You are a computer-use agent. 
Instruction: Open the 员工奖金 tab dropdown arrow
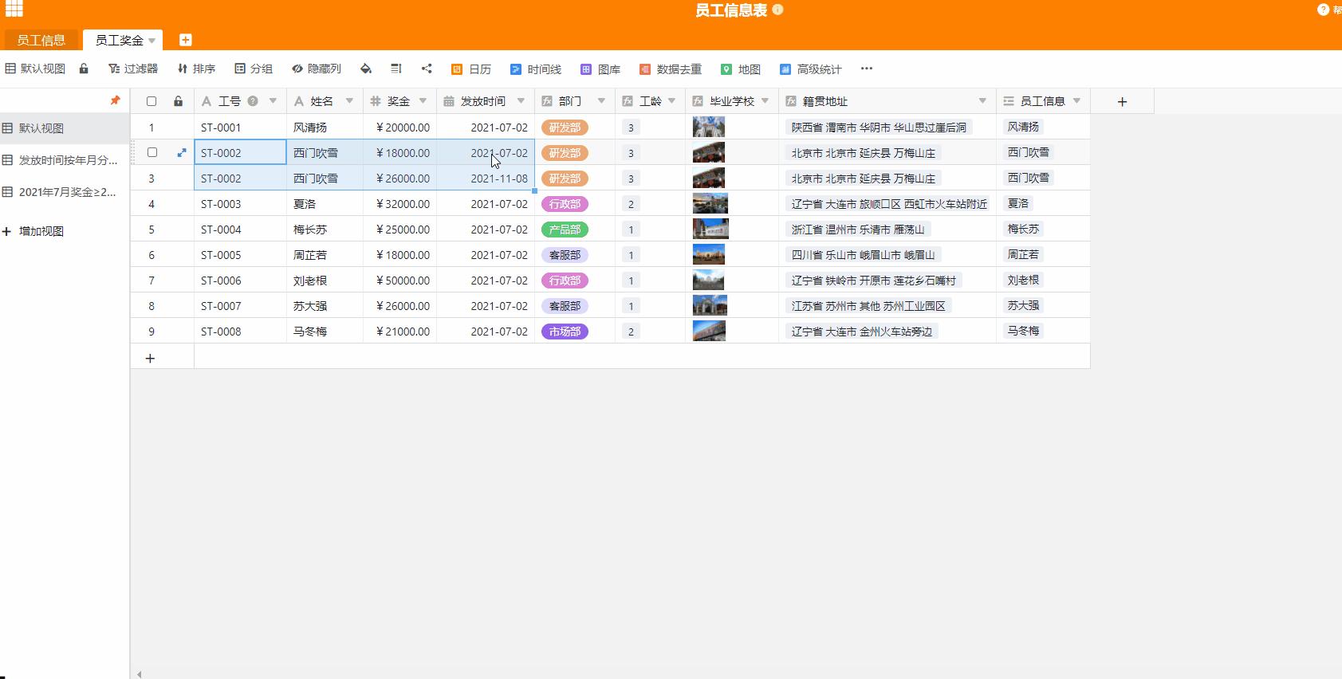pos(152,41)
